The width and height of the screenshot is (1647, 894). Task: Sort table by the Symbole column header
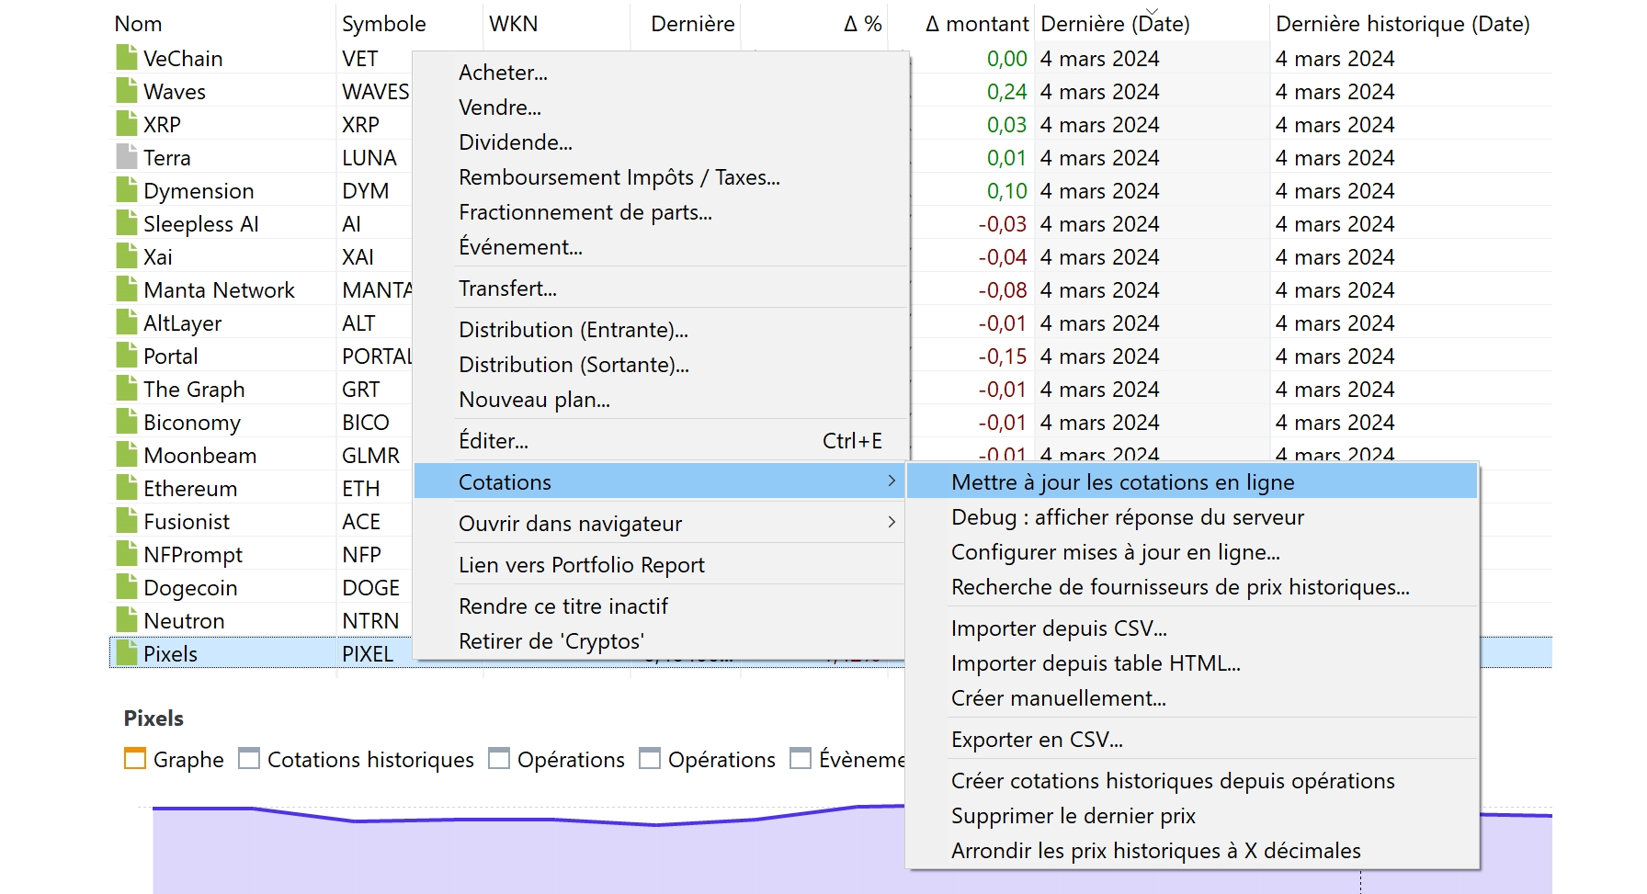(384, 24)
